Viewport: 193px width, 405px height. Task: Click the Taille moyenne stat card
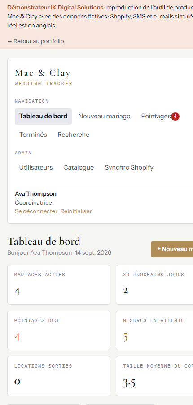154,376
